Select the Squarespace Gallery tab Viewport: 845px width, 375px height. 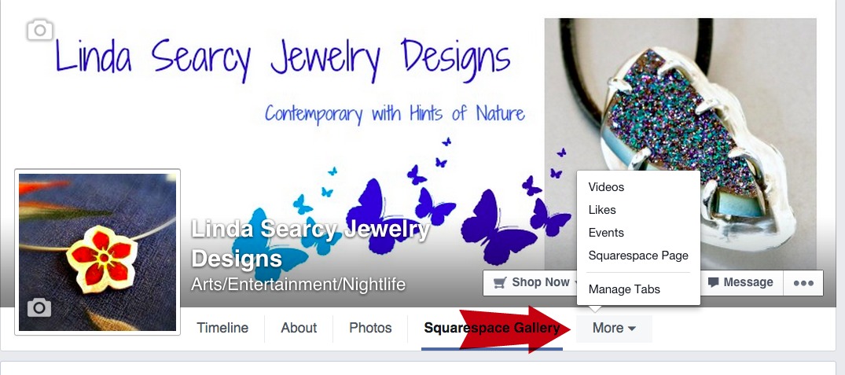point(491,328)
